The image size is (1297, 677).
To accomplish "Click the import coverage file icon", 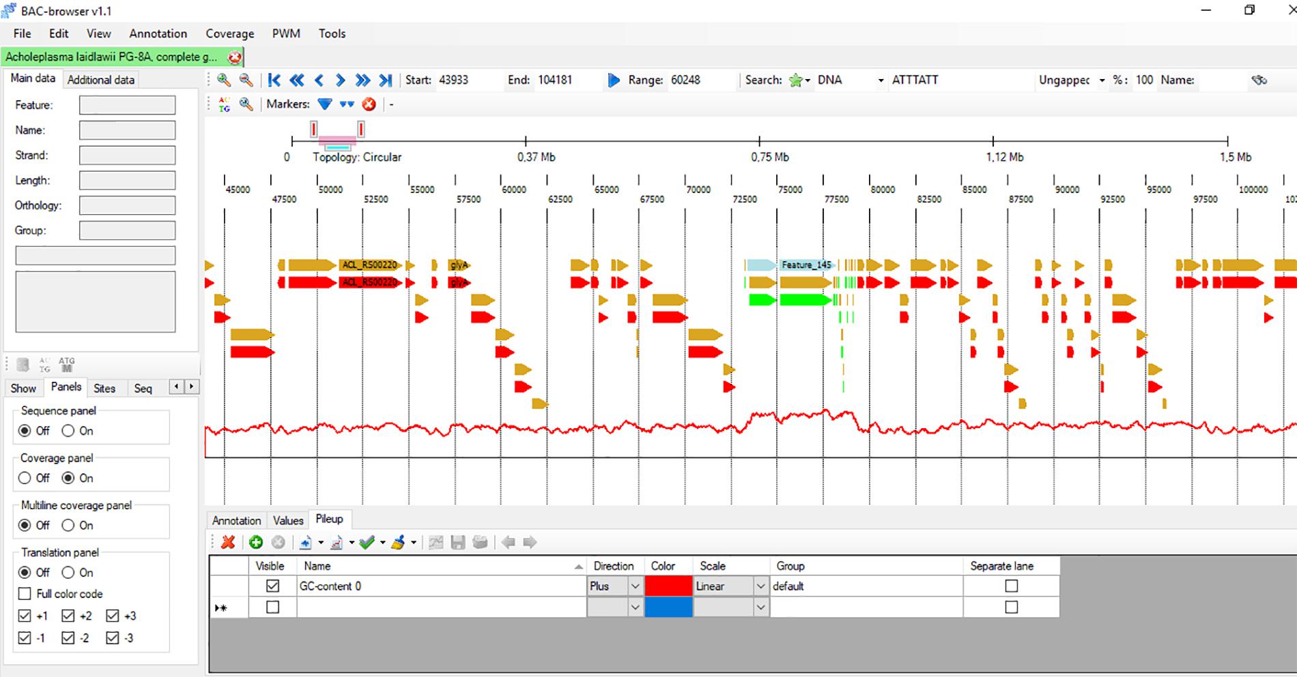I will point(305,542).
